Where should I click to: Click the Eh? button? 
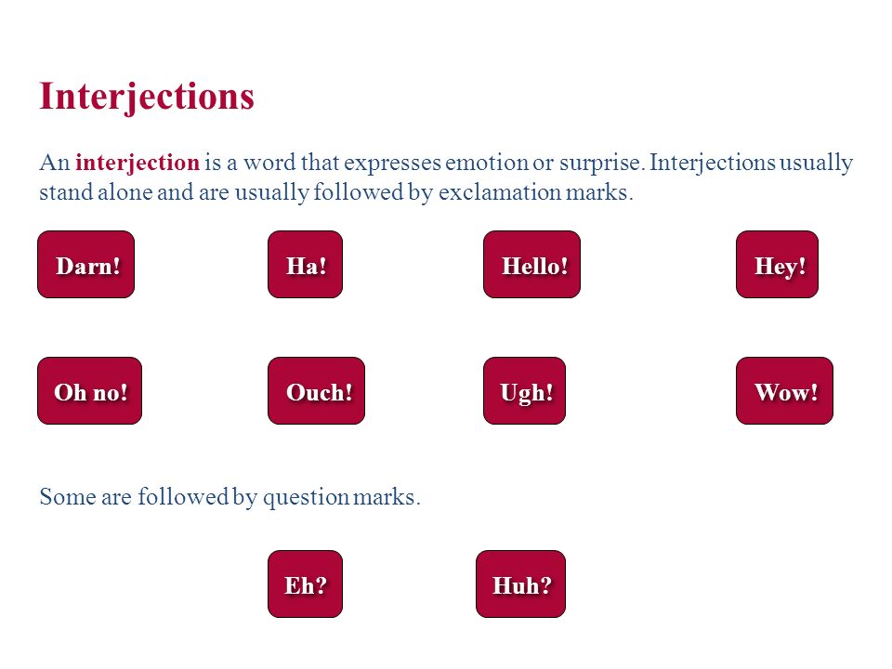click(x=306, y=584)
